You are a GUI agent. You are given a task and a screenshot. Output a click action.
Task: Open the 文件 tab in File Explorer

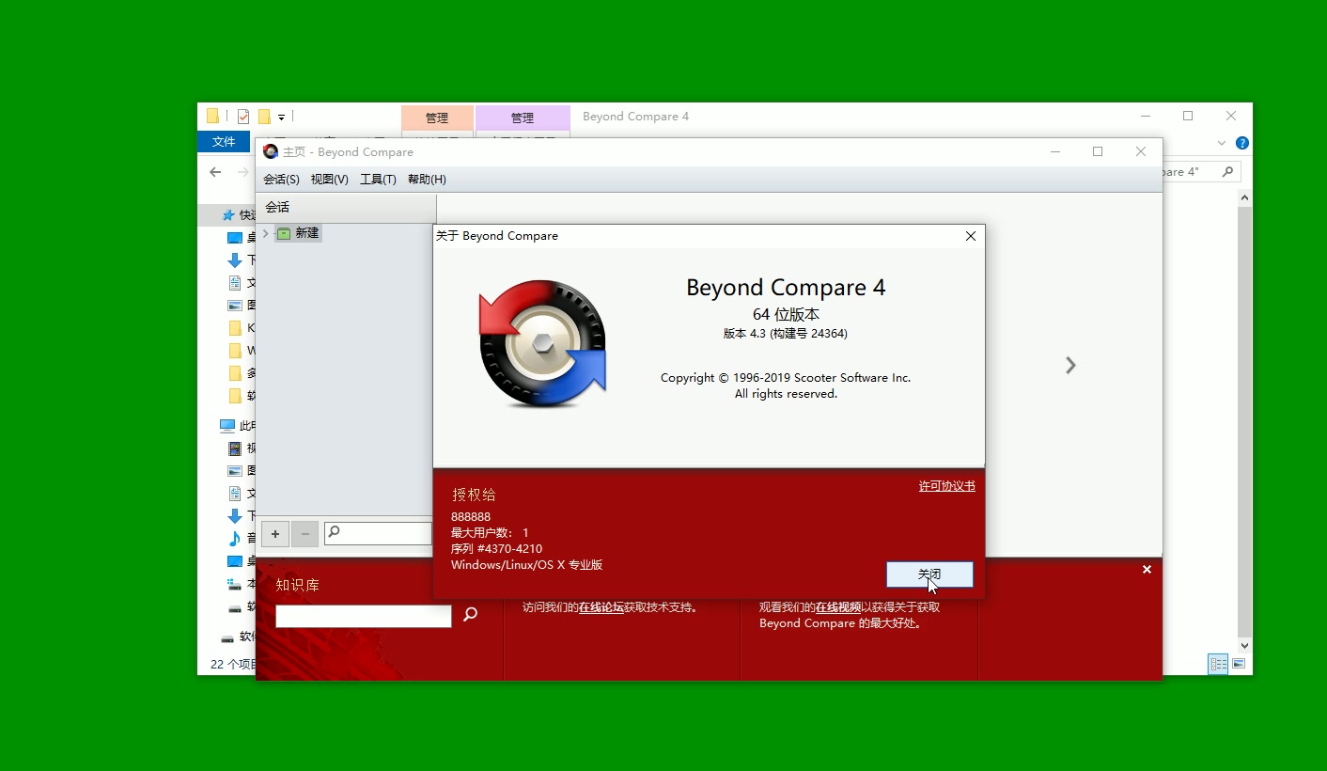point(224,142)
